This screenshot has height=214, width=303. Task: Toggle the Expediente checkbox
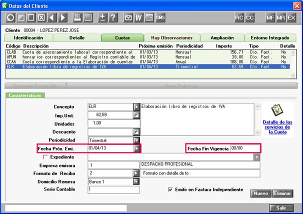[x=45, y=157]
